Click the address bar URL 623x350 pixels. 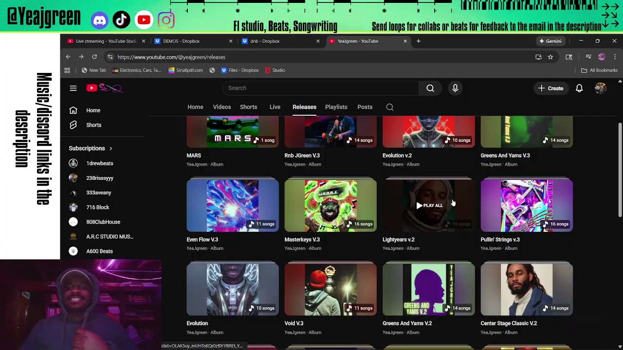pyautogui.click(x=171, y=57)
